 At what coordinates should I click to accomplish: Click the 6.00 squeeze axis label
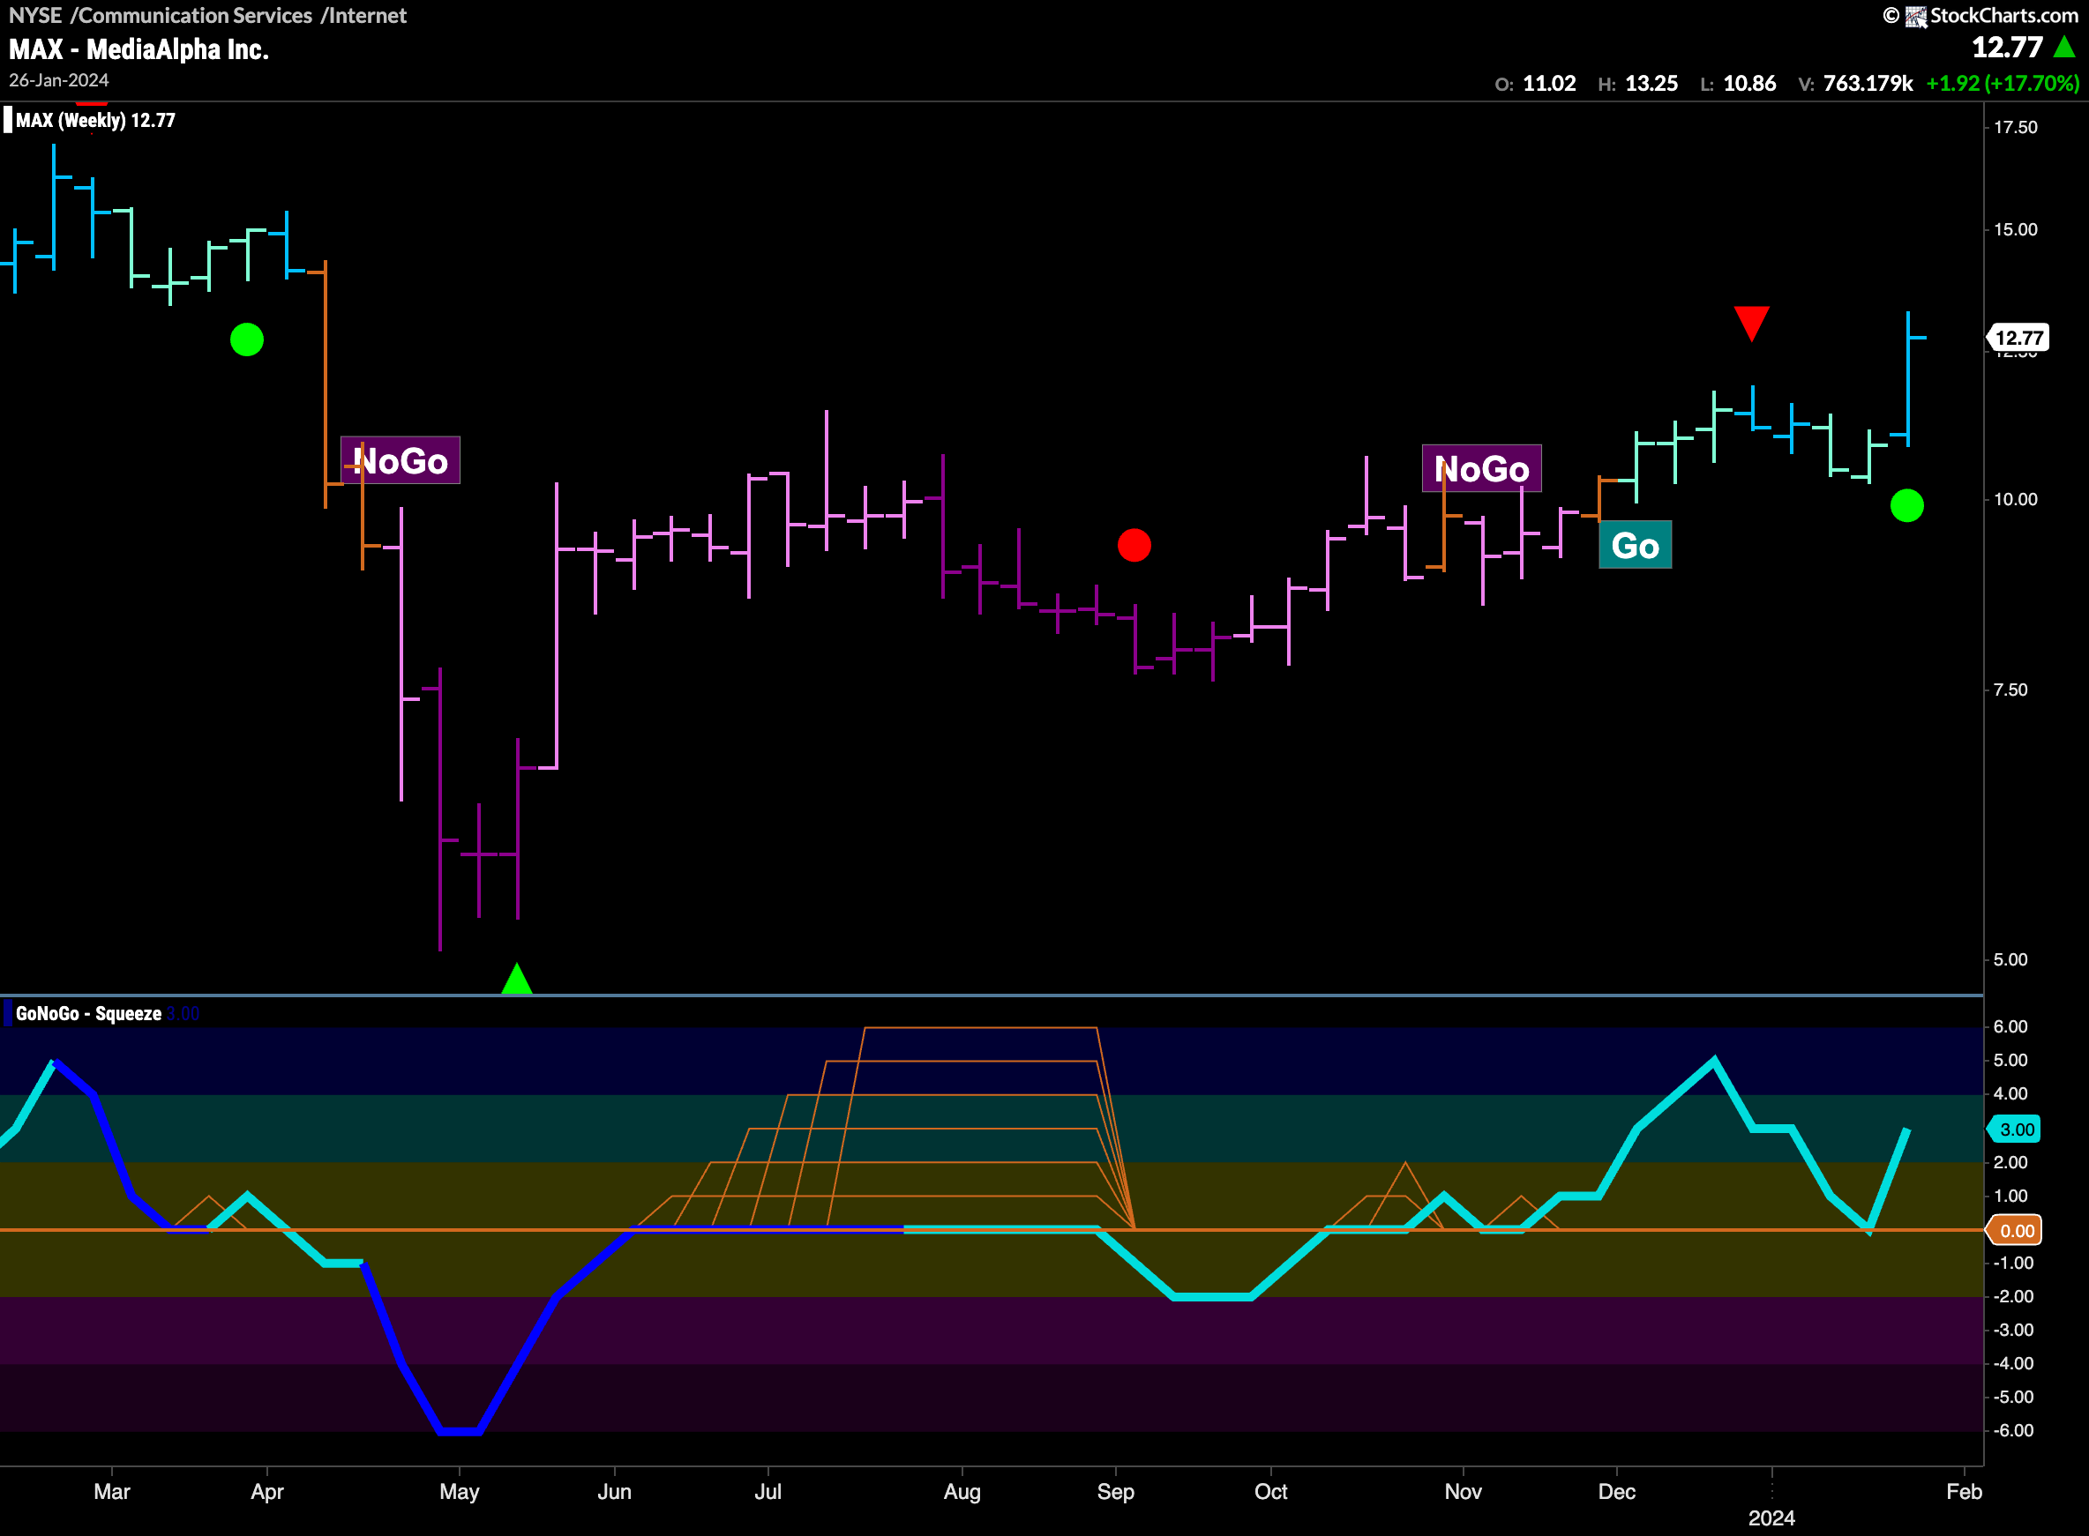(x=2010, y=1026)
